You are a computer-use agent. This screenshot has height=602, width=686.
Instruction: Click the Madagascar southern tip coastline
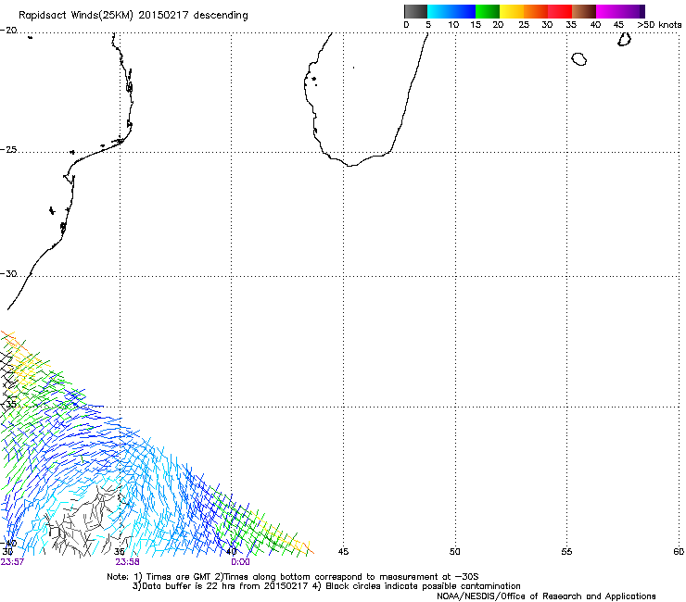pos(350,165)
